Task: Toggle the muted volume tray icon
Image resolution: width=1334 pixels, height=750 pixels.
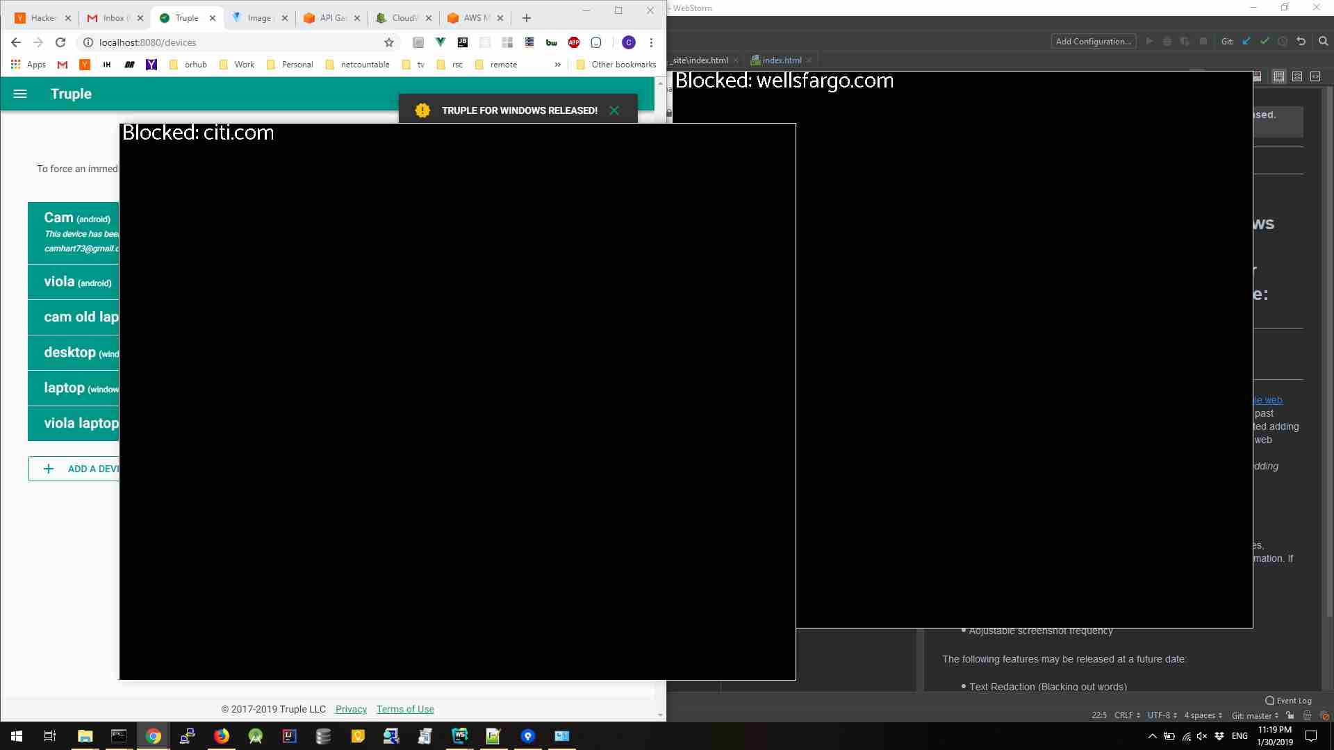Action: point(1203,736)
